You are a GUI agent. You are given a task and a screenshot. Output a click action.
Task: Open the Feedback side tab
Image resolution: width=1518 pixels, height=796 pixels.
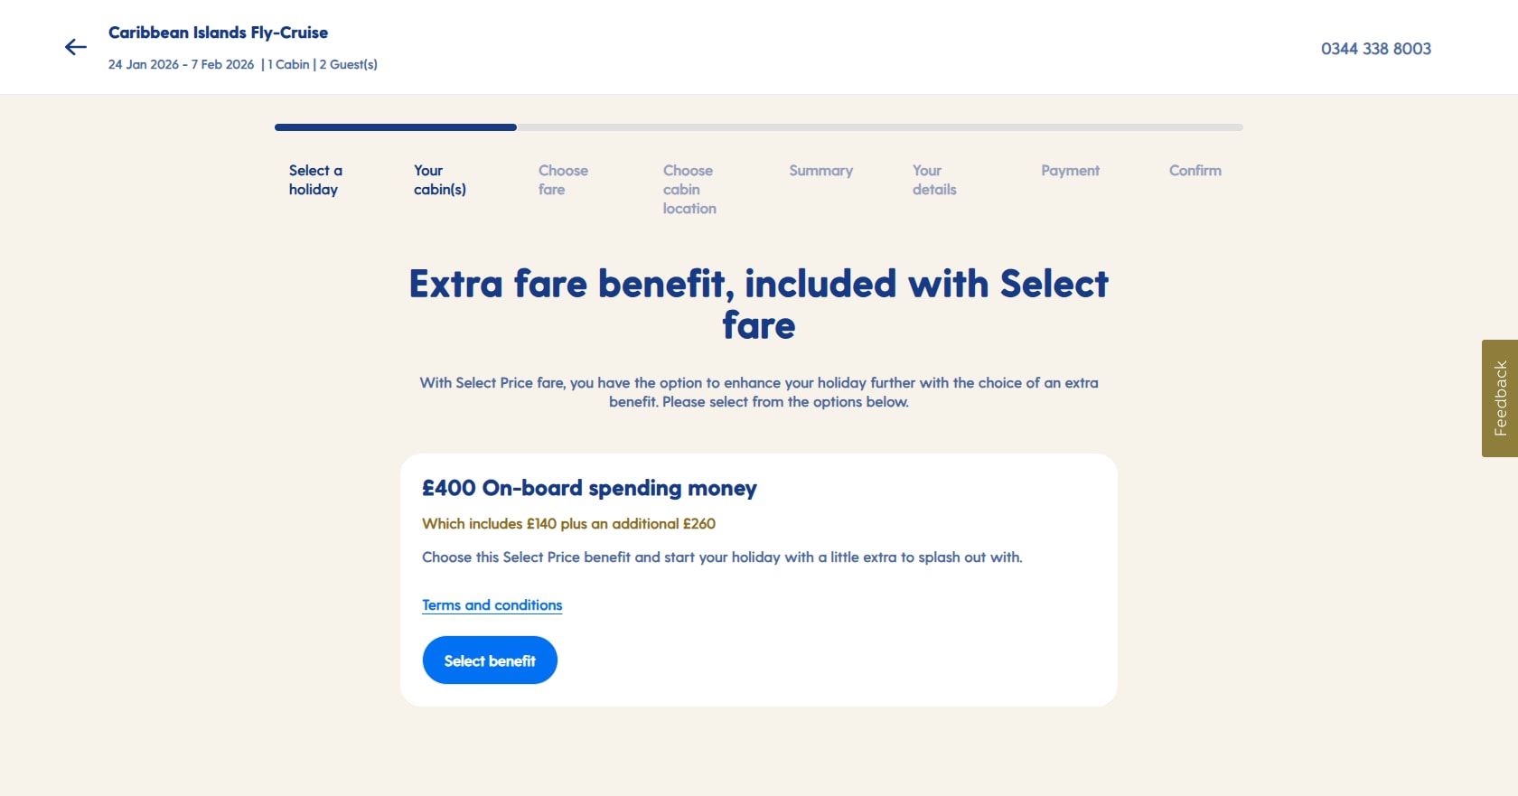coord(1500,398)
